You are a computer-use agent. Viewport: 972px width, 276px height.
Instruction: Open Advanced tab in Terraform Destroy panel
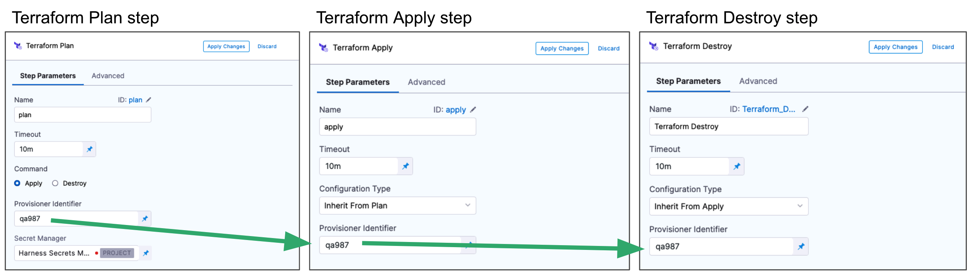tap(758, 81)
